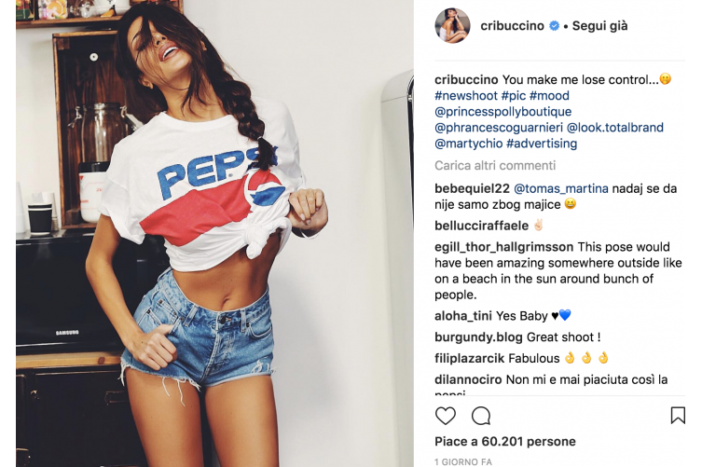Screen dimensions: 702x467
Task: Open commenter bebequiel22's profile
Action: [473, 189]
